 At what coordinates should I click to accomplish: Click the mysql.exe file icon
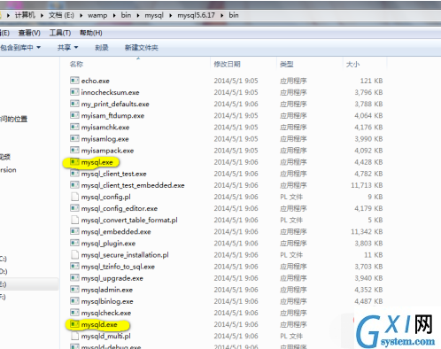pos(74,162)
